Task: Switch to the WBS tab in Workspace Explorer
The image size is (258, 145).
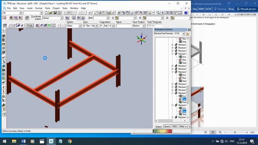Action: point(175,126)
